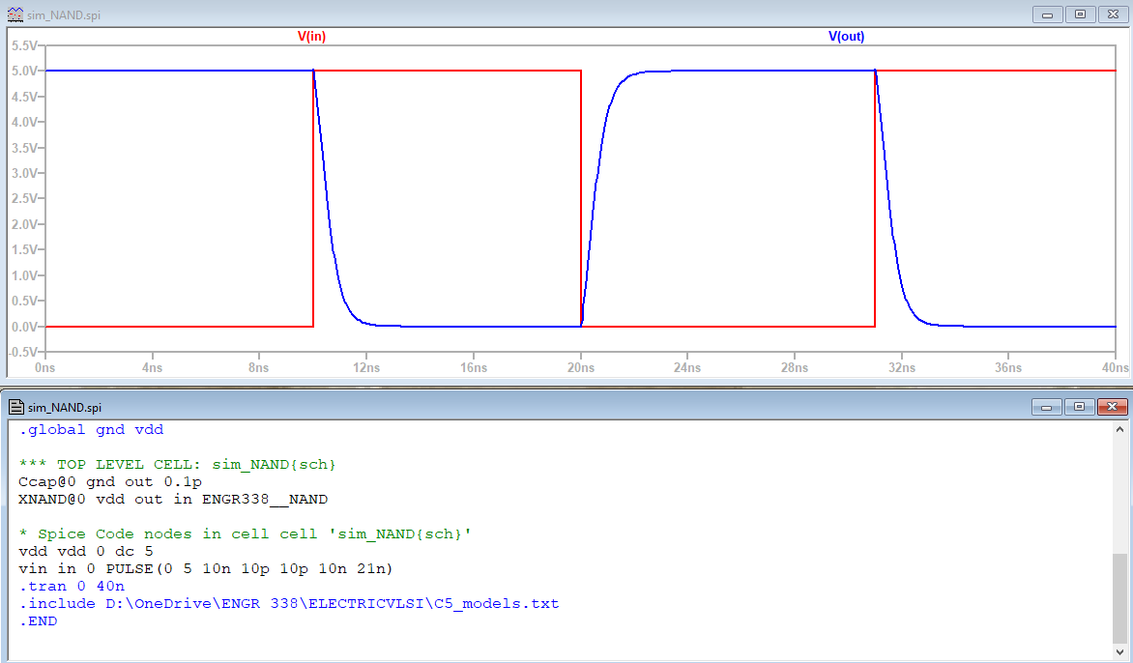Click the 2.5V axis label
Image resolution: width=1133 pixels, height=663 pixels.
pyautogui.click(x=24, y=199)
